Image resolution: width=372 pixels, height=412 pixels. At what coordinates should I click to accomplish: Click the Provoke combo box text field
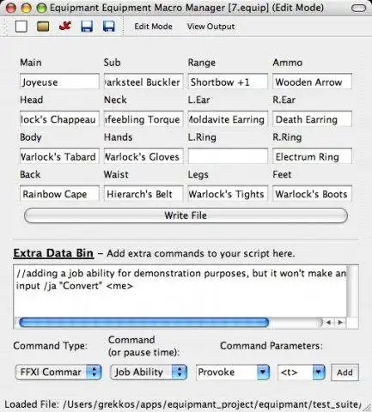point(226,372)
